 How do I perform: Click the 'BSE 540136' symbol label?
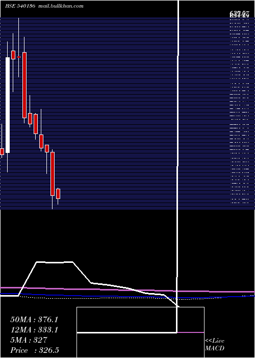(20, 6)
